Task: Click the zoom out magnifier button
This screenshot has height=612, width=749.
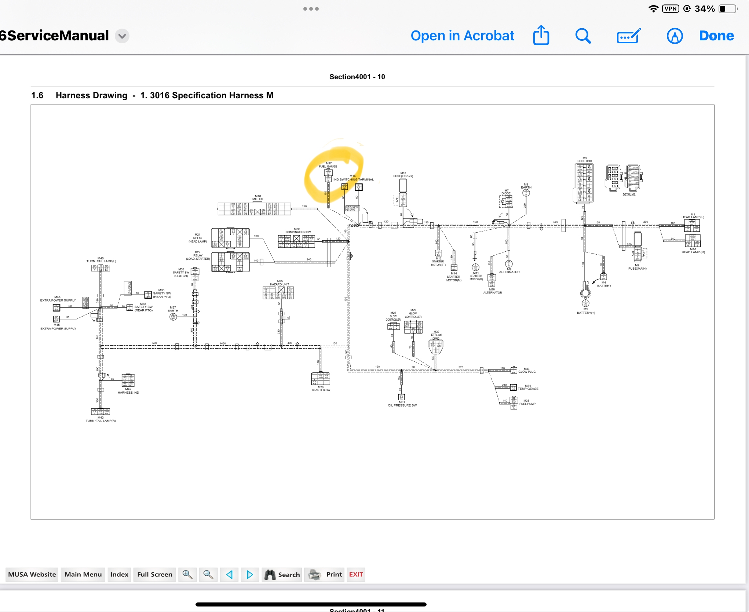Action: pyautogui.click(x=208, y=575)
